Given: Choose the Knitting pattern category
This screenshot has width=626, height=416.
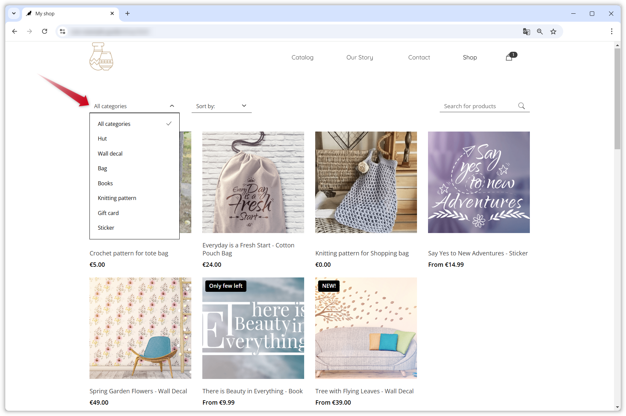Looking at the screenshot, I should [117, 198].
